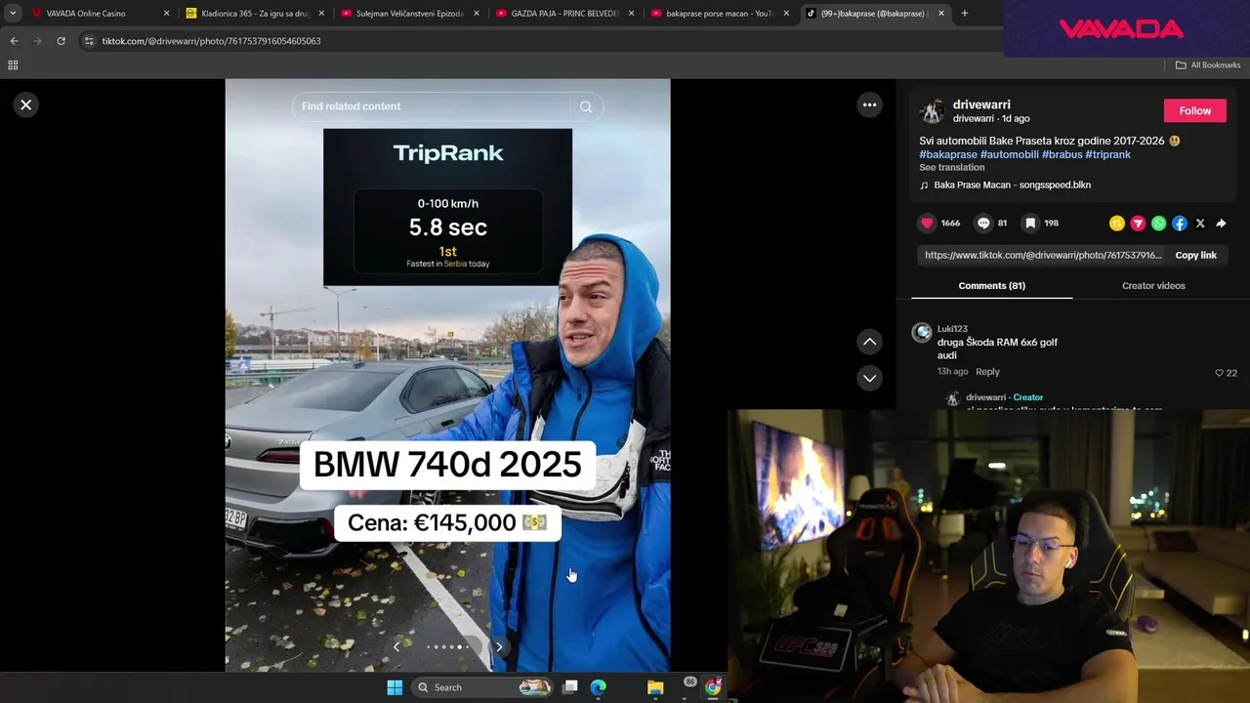The image size is (1250, 703).
Task: Open #brabus hashtag
Action: pos(1062,154)
